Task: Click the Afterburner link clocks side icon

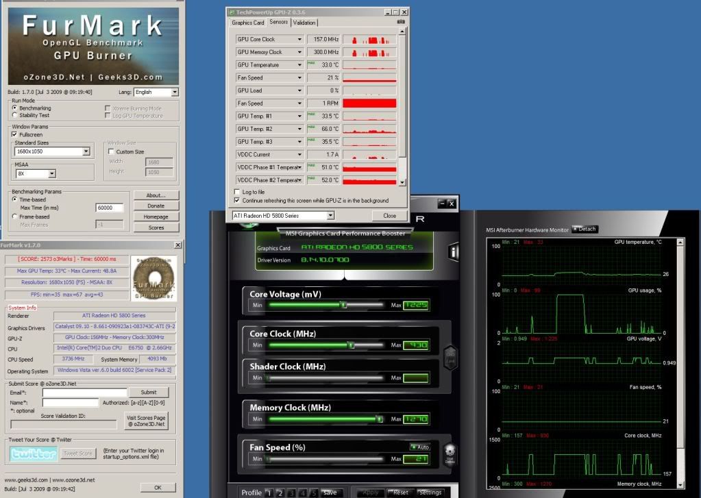Action: (450, 357)
